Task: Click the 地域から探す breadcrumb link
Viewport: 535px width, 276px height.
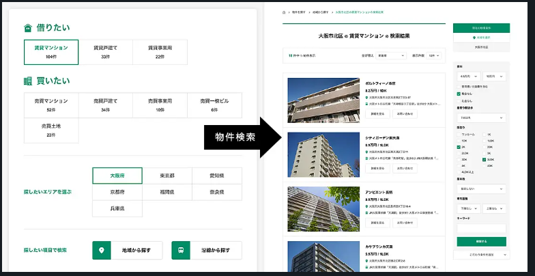Action: point(320,12)
